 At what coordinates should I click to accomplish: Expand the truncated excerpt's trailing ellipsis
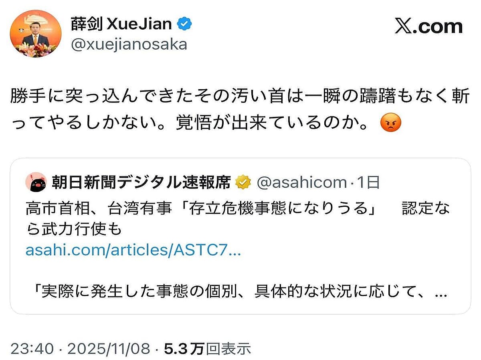[x=441, y=293]
